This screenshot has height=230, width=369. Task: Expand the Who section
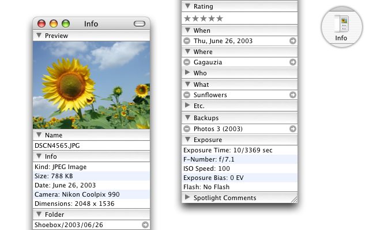[x=187, y=73]
